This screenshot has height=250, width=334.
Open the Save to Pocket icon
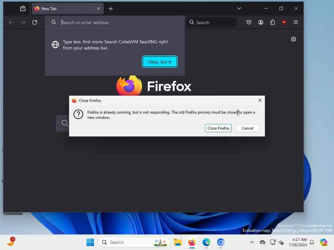tap(249, 22)
